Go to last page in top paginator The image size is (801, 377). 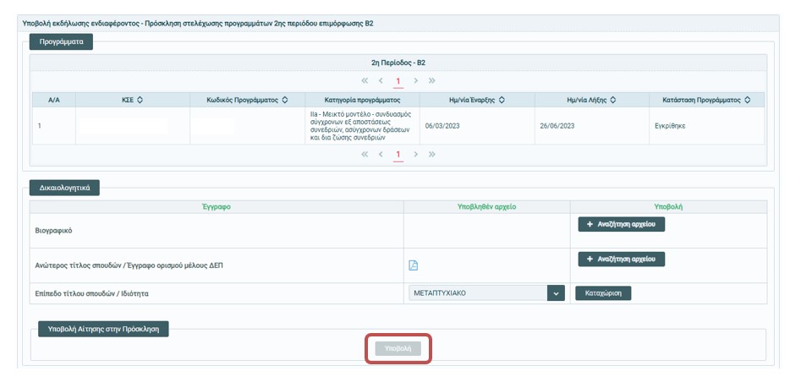[x=432, y=81]
